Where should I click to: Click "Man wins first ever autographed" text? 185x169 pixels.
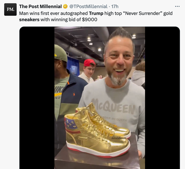[53, 13]
